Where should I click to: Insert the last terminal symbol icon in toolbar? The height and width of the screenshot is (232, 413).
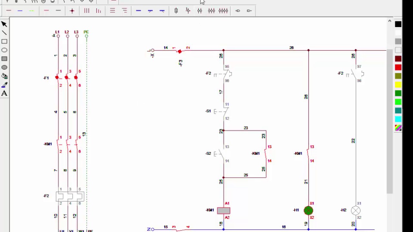click(249, 11)
